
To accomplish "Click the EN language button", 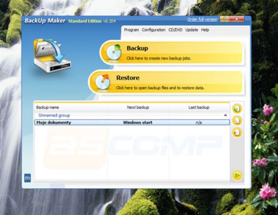I will point(27,178).
